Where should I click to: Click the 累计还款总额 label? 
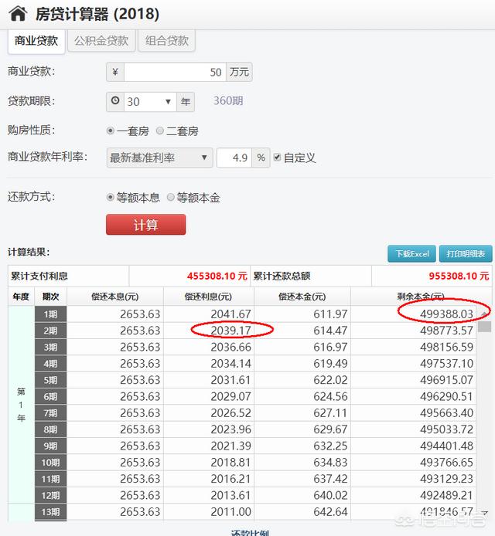pos(282,276)
